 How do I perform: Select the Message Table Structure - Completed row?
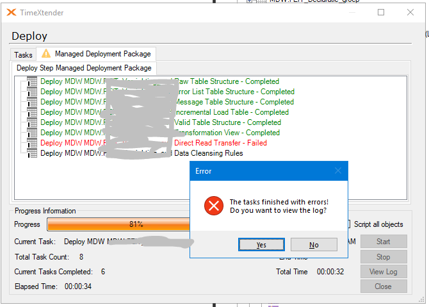[x=167, y=102]
